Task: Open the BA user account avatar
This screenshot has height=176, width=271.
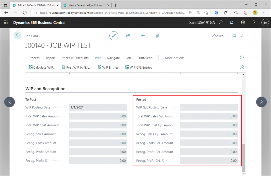Action: 265,23
